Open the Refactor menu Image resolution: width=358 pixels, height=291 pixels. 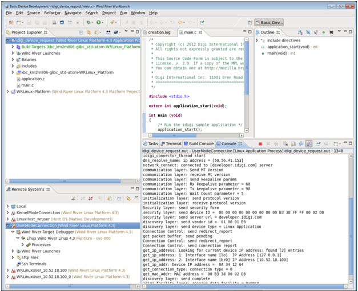click(52, 13)
